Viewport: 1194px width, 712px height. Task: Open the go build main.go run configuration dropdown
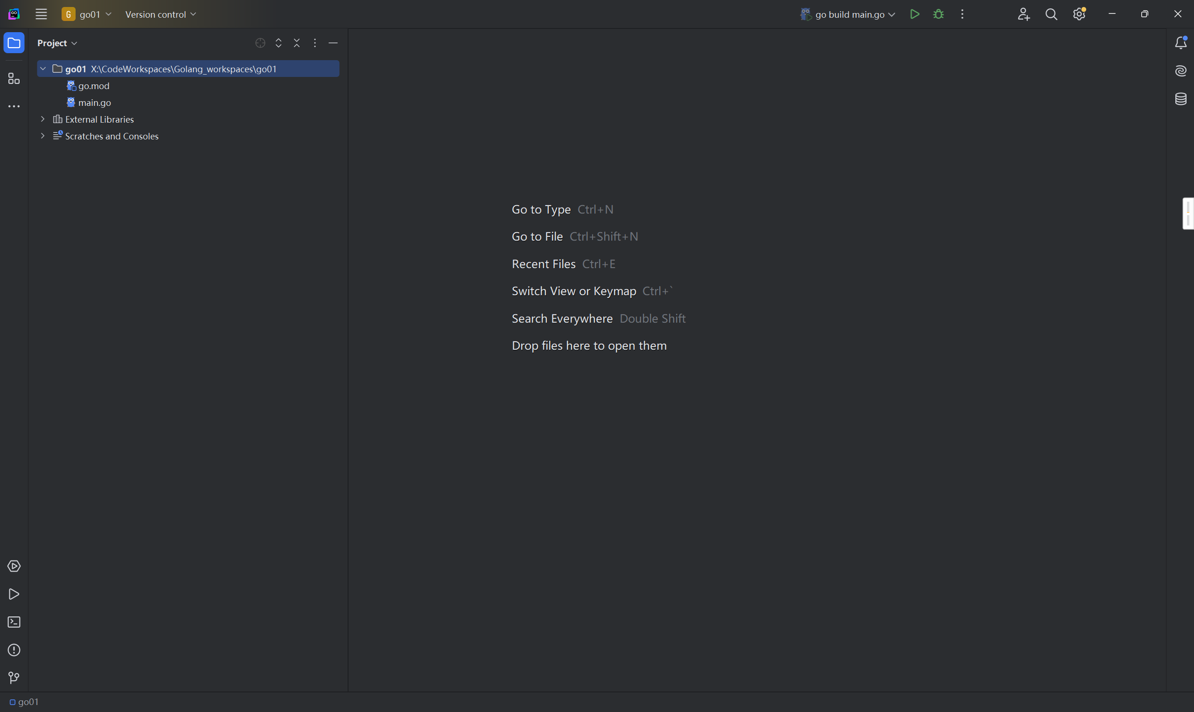[x=848, y=14]
